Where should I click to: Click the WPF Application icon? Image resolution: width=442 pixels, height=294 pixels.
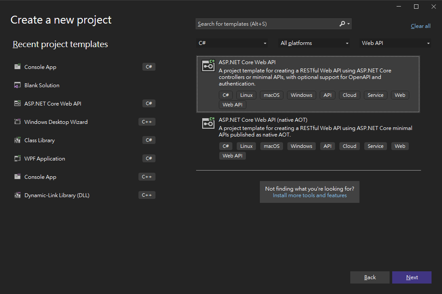(x=17, y=158)
